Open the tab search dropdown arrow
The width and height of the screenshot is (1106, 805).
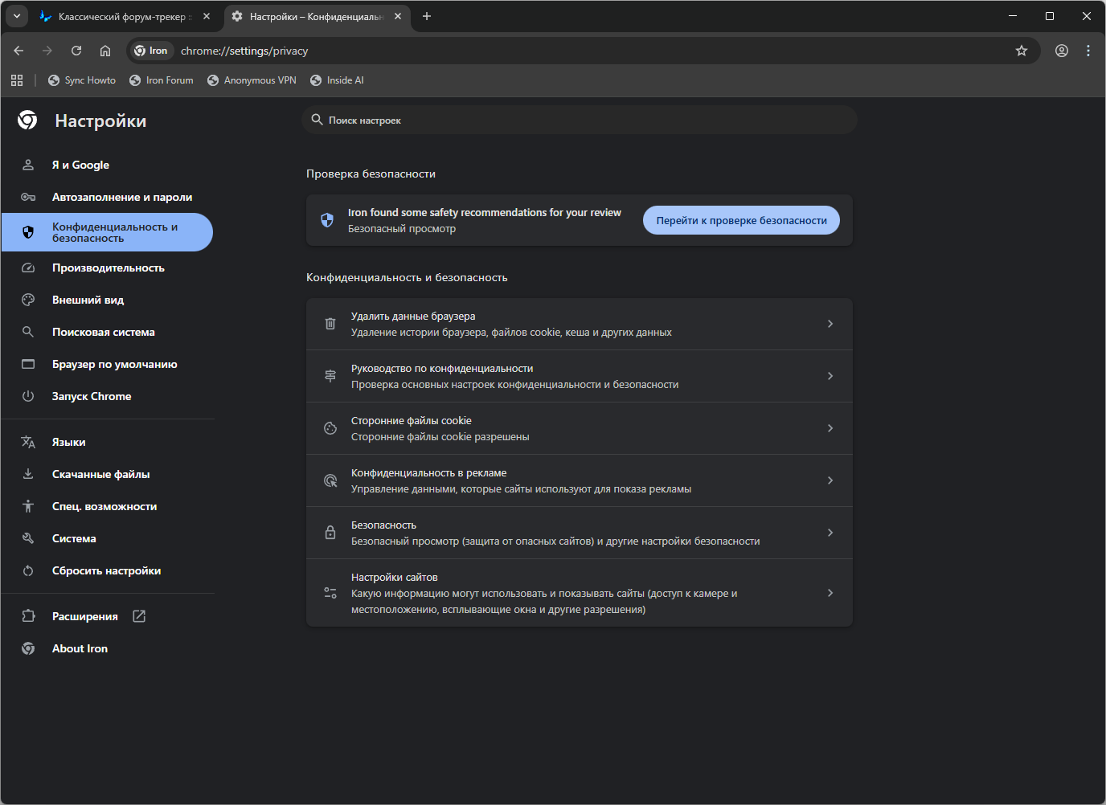click(17, 16)
